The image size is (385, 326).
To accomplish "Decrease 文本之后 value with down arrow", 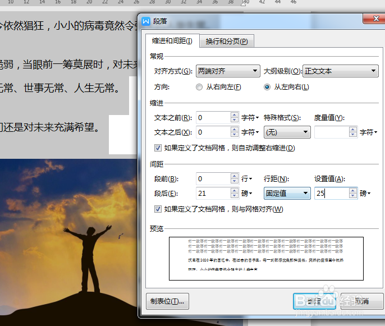I will [x=235, y=135].
